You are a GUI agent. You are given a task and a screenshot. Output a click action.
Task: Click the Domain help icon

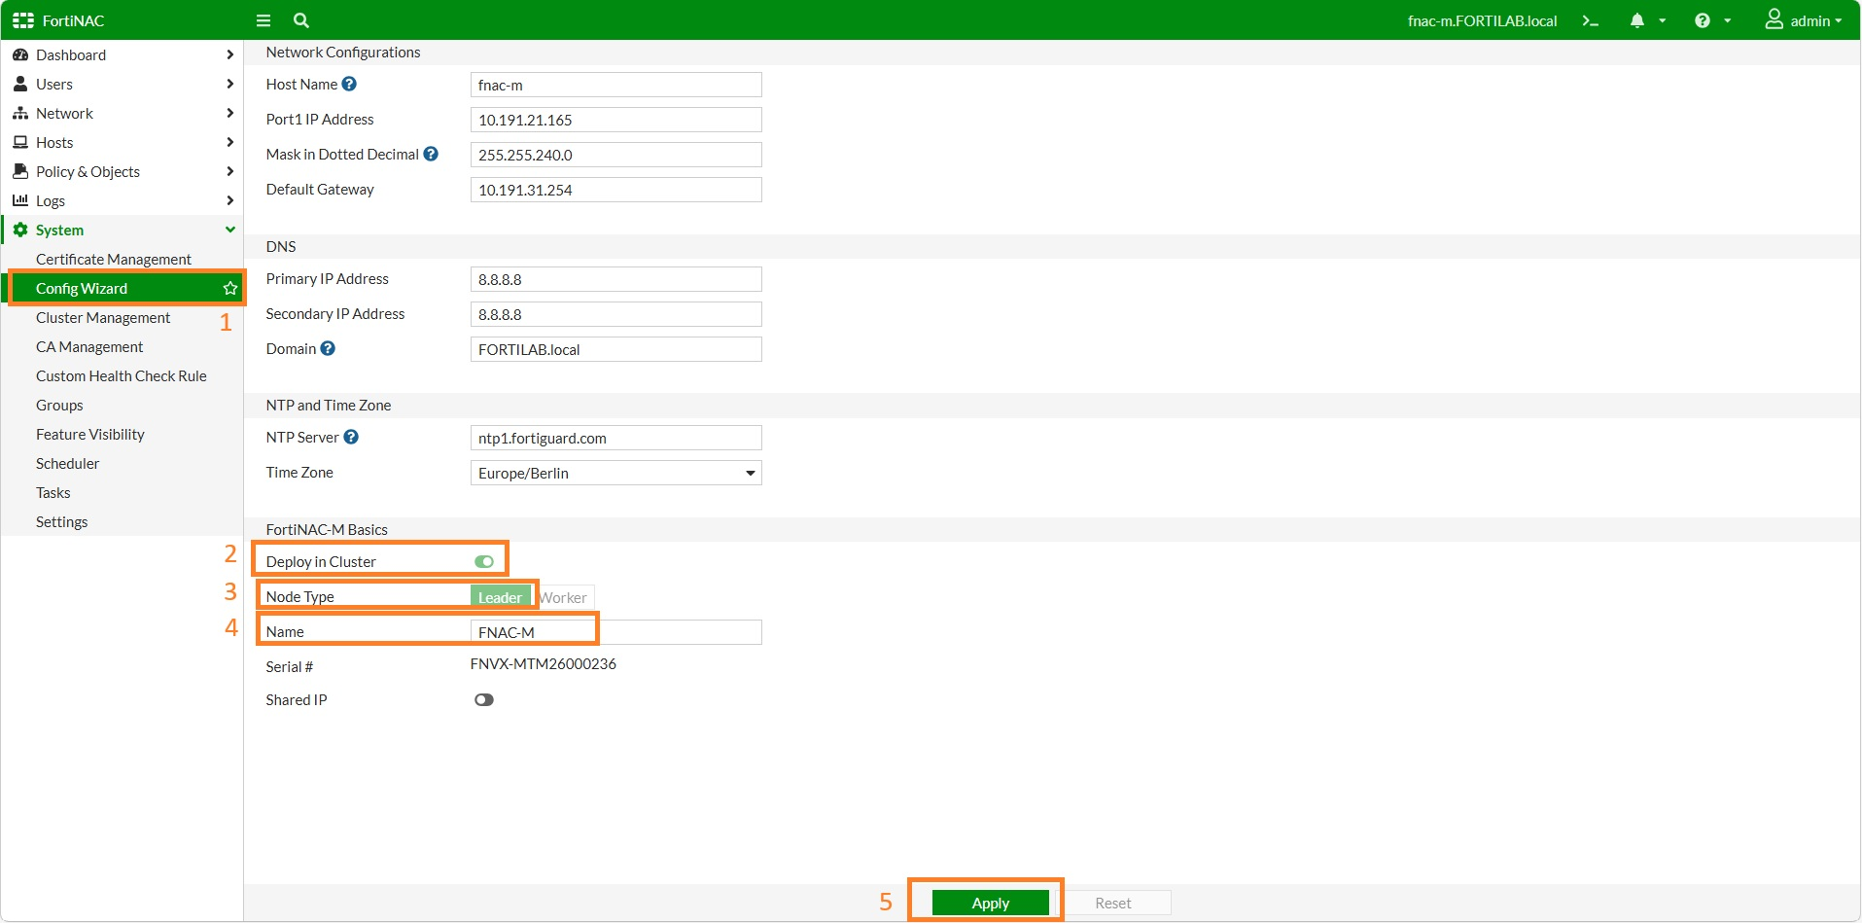(329, 348)
